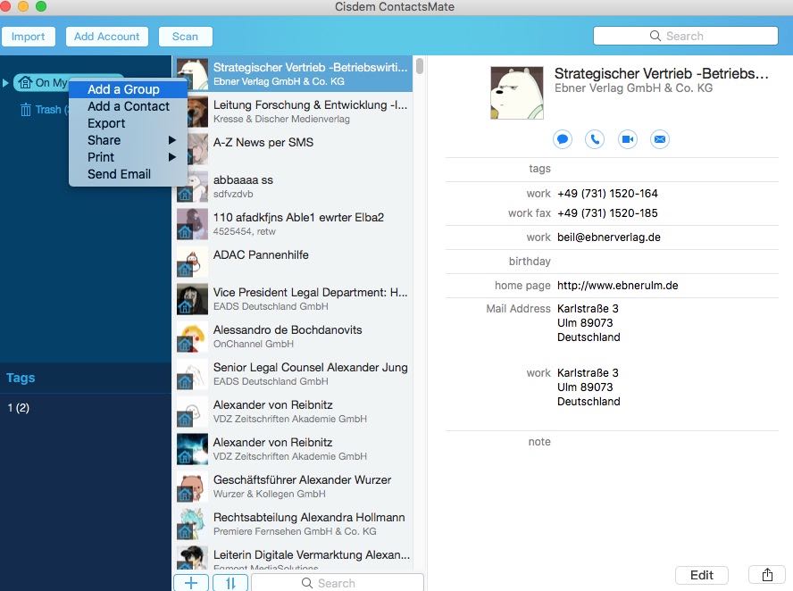Select avatar of Vice President Legal Department

(x=192, y=299)
